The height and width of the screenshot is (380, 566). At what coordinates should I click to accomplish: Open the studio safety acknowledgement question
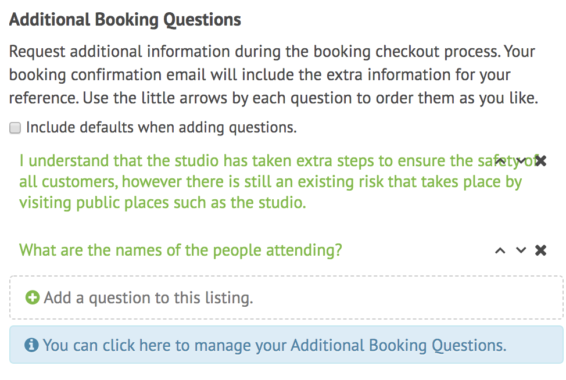(270, 181)
